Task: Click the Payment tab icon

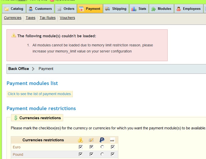Action: pyautogui.click(x=82, y=9)
